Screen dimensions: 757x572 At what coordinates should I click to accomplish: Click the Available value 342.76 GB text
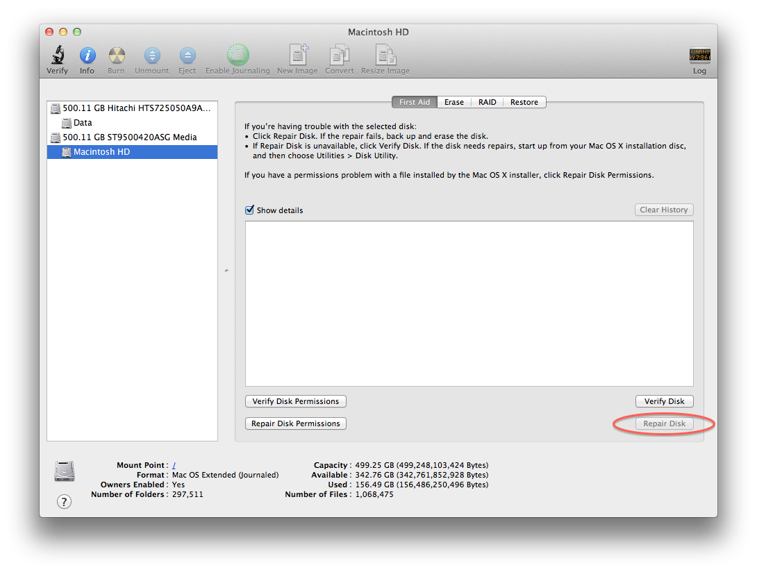click(x=422, y=475)
